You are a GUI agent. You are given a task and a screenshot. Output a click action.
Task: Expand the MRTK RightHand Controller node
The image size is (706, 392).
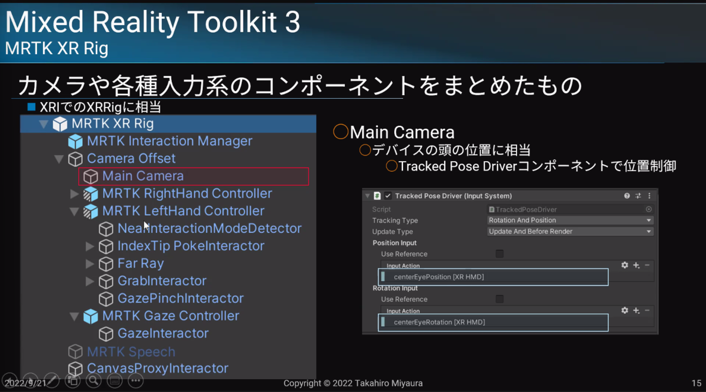pyautogui.click(x=74, y=194)
